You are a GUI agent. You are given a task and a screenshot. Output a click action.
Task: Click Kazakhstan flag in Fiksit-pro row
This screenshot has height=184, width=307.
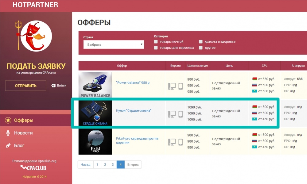coord(254,147)
